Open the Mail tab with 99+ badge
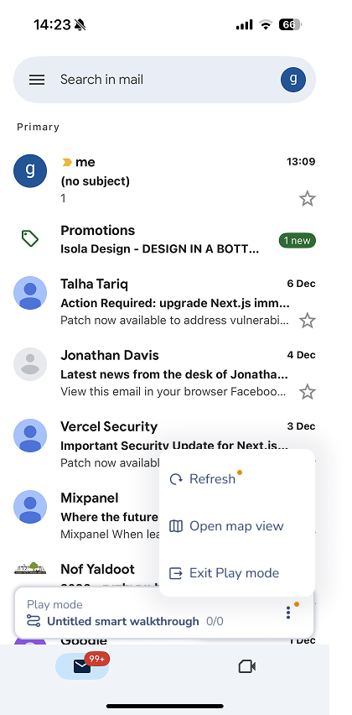The image size is (352, 715). click(82, 666)
